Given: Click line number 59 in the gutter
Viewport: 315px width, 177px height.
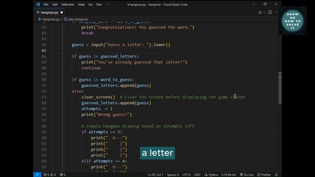Looking at the screenshot, I should coord(44,132).
